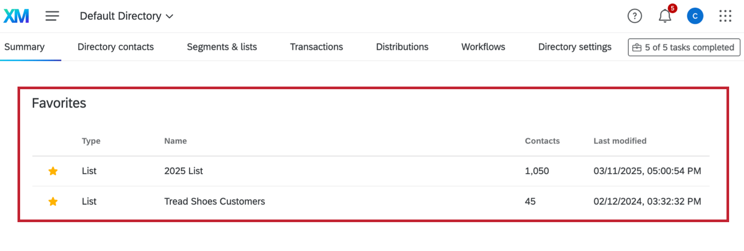Open the app switcher grid icon
The width and height of the screenshot is (744, 251).
point(725,16)
